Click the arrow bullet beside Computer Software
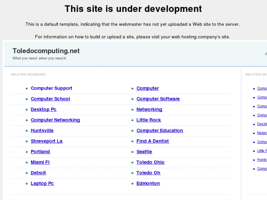This screenshot has height=200, width=267. 132,99
